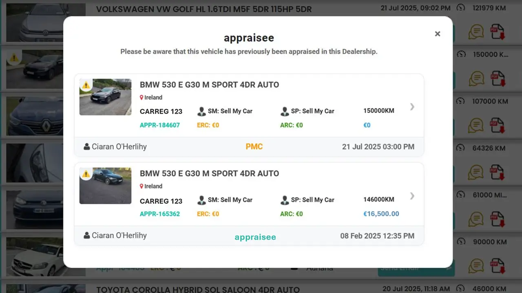Click ARC: €0 in APPR-165362 card
This screenshot has width=522, height=293.
(x=292, y=214)
